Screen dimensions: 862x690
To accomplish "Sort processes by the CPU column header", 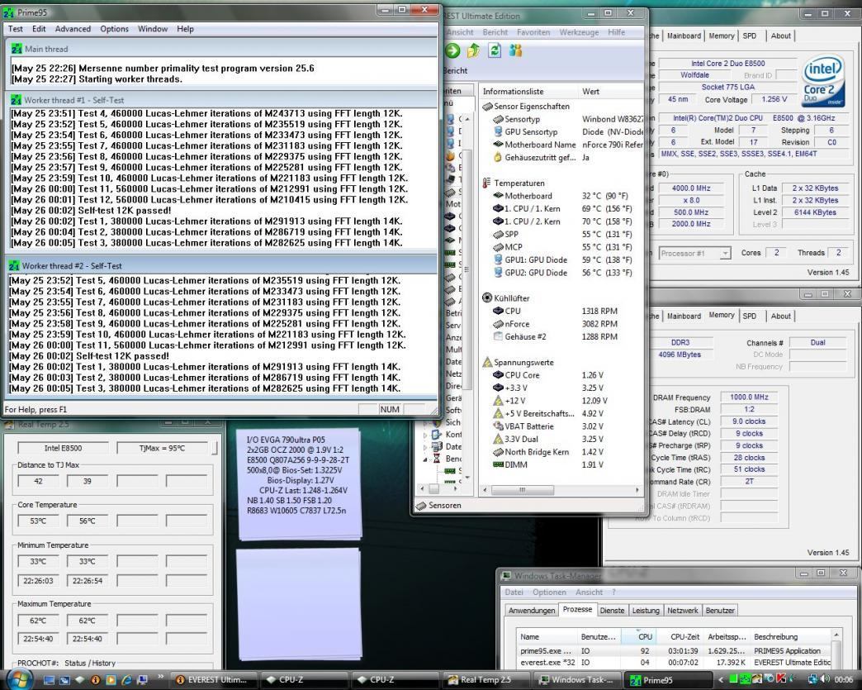I will pos(639,636).
